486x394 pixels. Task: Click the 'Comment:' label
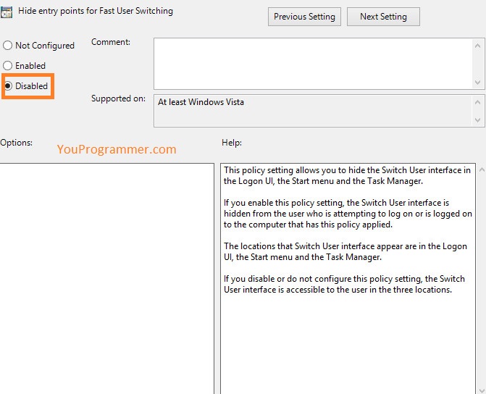click(x=111, y=42)
